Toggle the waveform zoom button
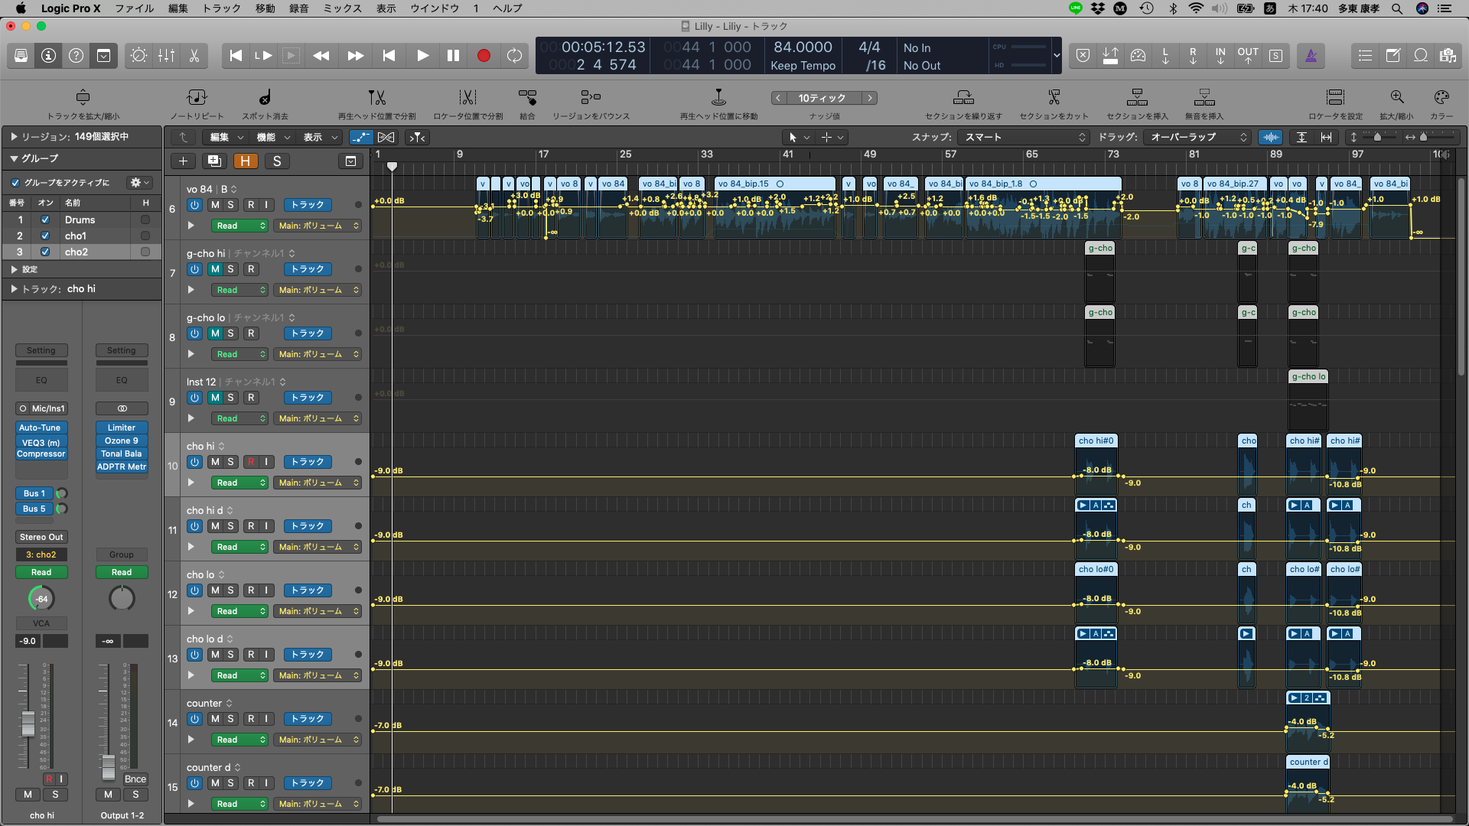The height and width of the screenshot is (826, 1469). (x=1271, y=138)
